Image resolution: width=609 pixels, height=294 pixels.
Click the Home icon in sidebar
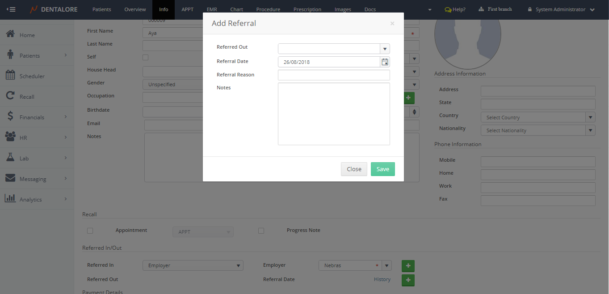click(x=10, y=34)
